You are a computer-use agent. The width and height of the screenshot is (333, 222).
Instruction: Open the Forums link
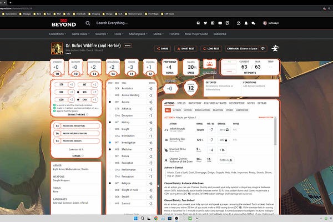[x=174, y=34]
